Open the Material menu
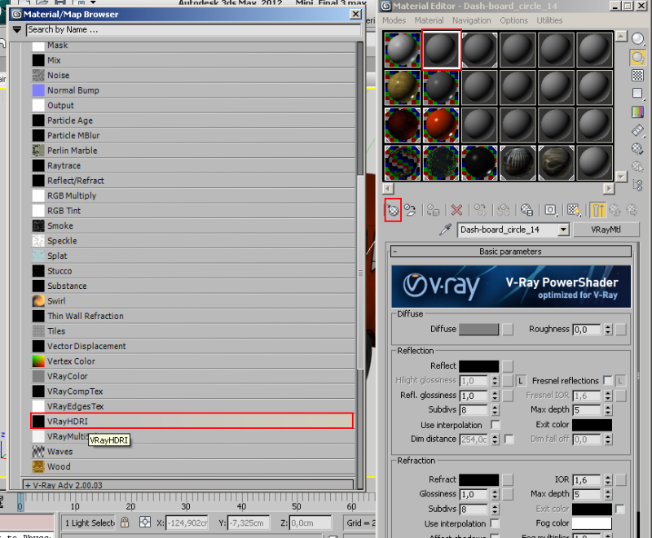 click(429, 20)
